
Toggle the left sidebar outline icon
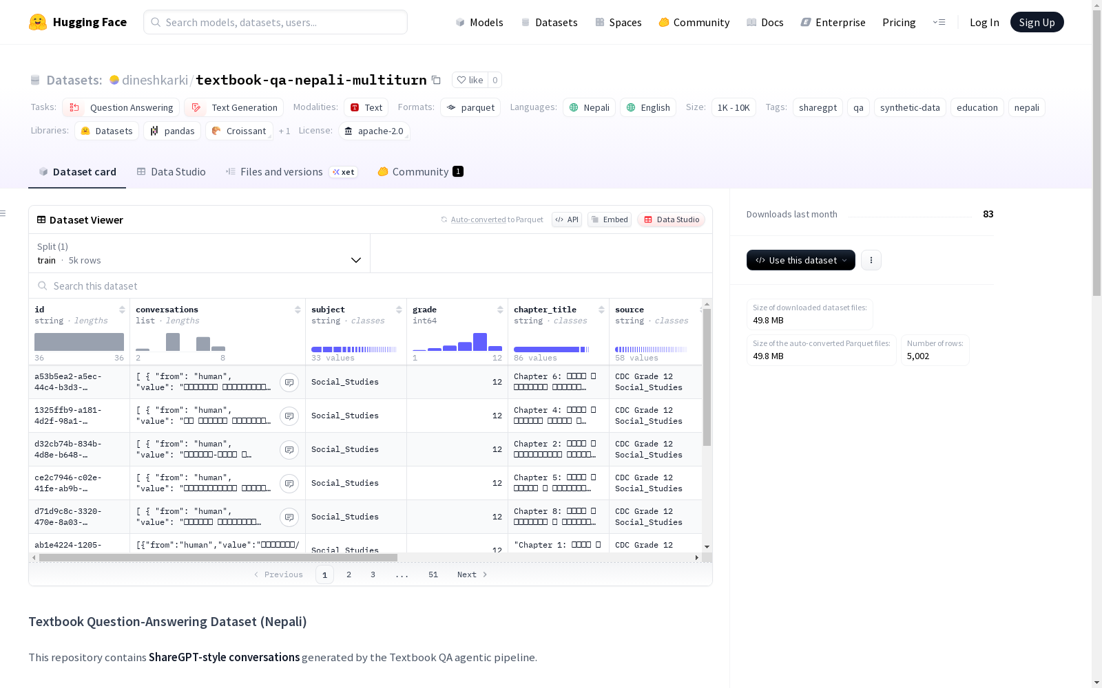(3, 213)
